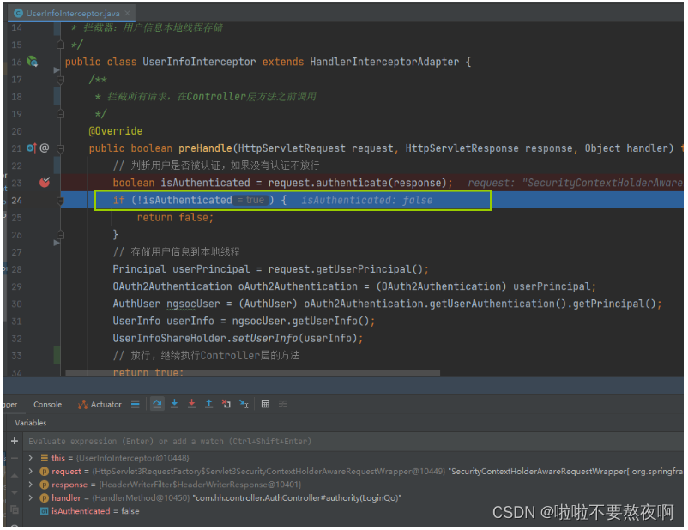
Task: Toggle the breakpoint on line 23
Action: 45,183
